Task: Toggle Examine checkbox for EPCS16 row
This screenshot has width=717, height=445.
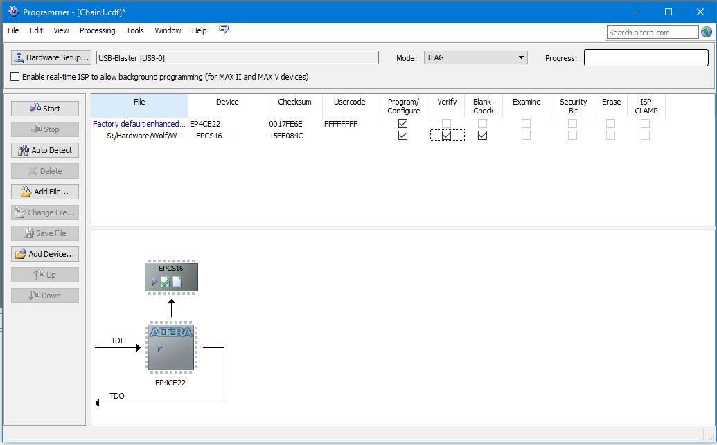Action: click(x=526, y=135)
